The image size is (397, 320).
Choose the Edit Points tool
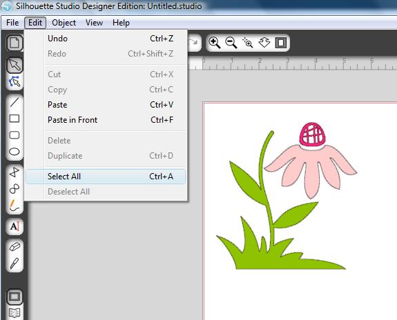click(x=14, y=81)
